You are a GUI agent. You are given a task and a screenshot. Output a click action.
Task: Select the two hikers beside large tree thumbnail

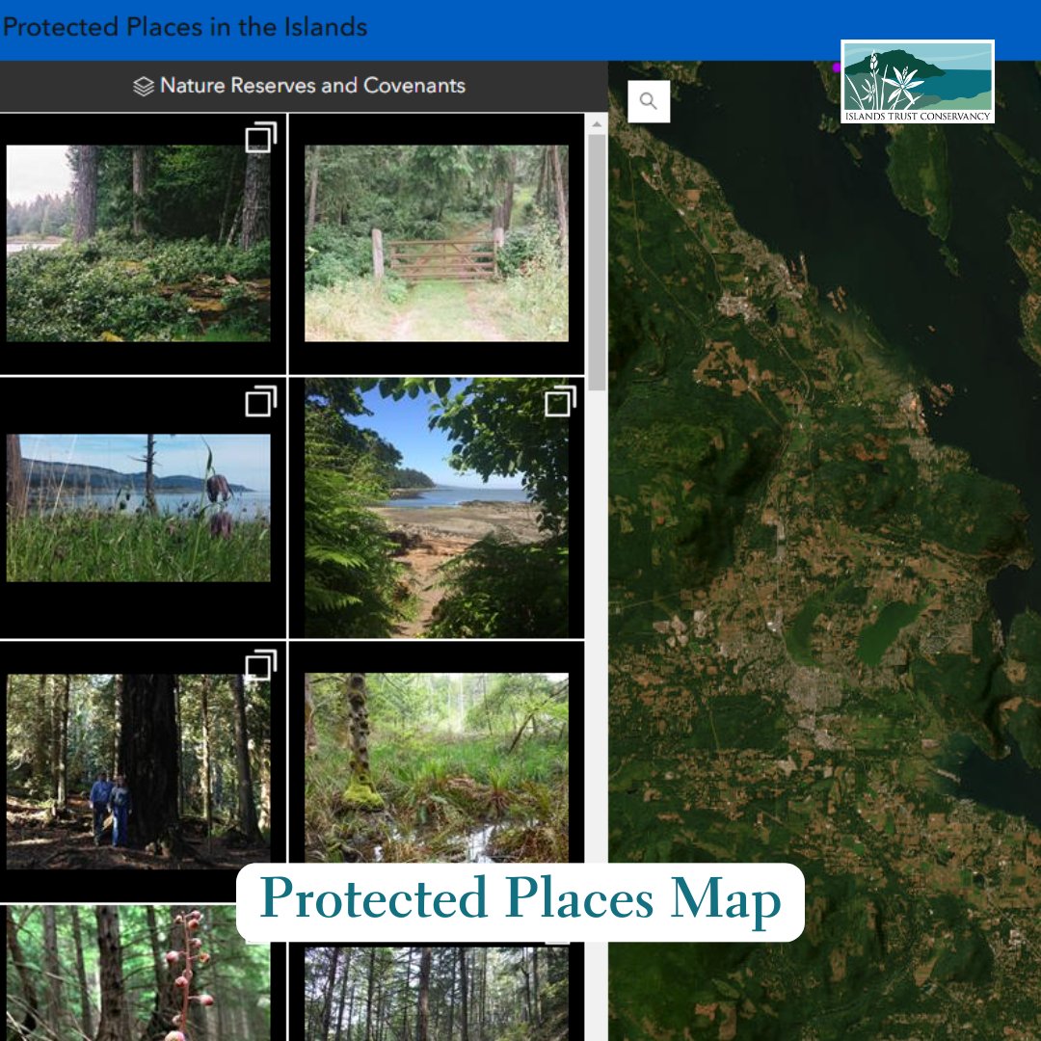click(x=138, y=771)
